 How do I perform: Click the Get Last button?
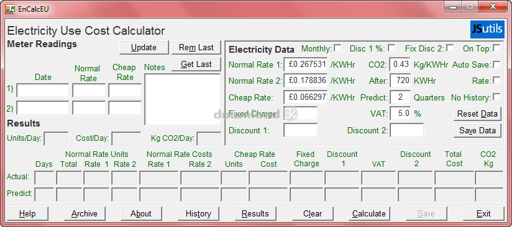click(x=196, y=65)
